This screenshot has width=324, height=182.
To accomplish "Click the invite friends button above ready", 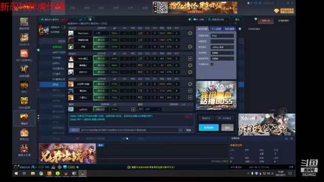I will [206, 118].
